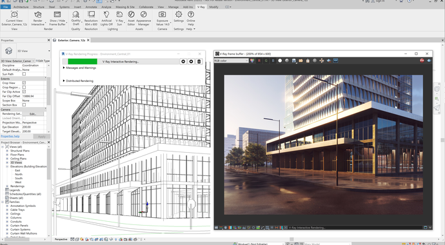Toggle the Sun Path checkbox
Screen dimensions: 445x245
click(x=24, y=74)
